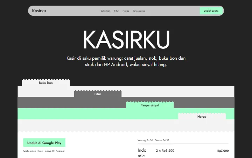The width and height of the screenshot is (252, 158).
Task: Switch to the Fitur tab
Action: coord(98,94)
